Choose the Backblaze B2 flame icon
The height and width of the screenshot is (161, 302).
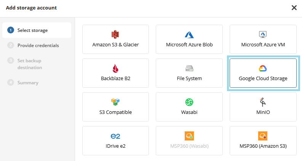[115, 68]
